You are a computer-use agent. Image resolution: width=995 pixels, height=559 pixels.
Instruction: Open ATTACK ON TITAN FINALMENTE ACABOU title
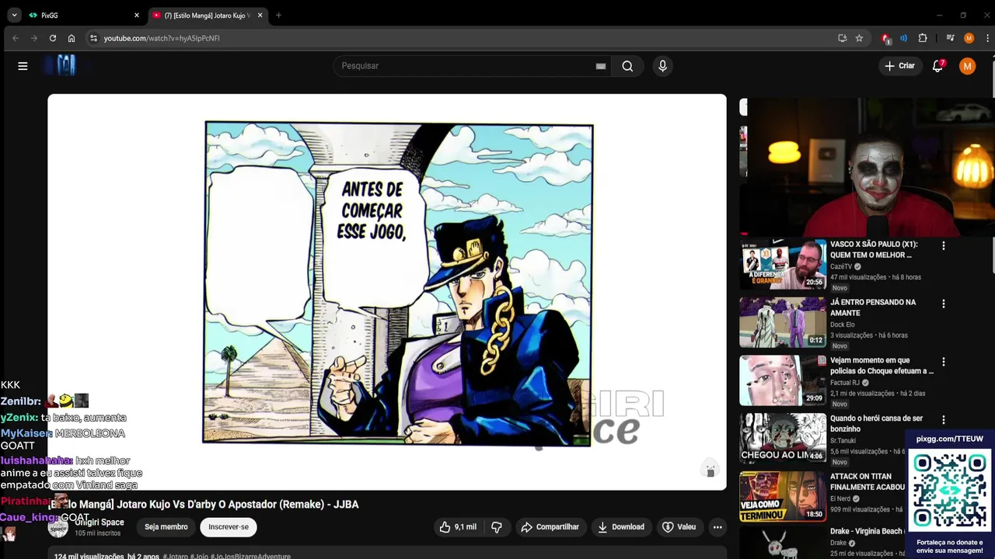tap(868, 481)
